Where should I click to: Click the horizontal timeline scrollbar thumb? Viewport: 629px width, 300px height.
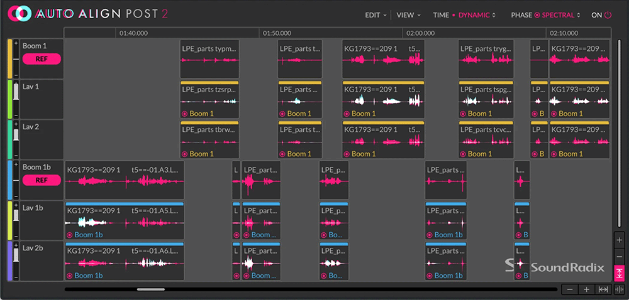[151, 289]
